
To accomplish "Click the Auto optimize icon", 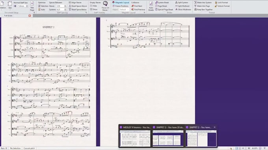I will [39, 9].
